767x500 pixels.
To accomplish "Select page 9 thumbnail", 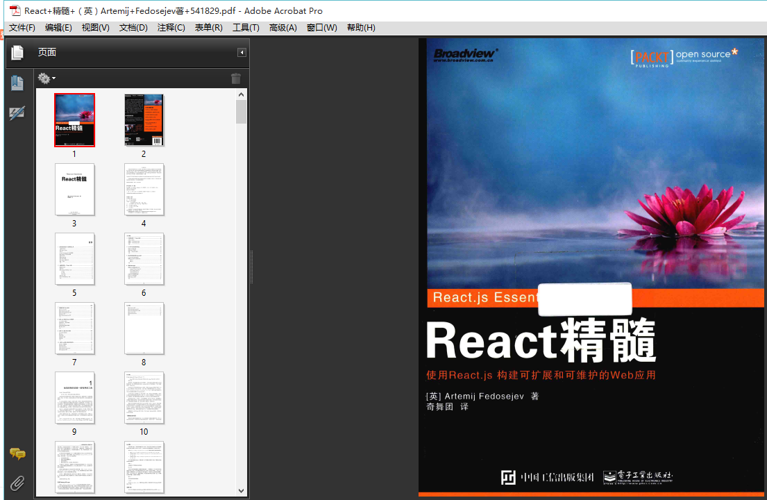I will coord(74,398).
